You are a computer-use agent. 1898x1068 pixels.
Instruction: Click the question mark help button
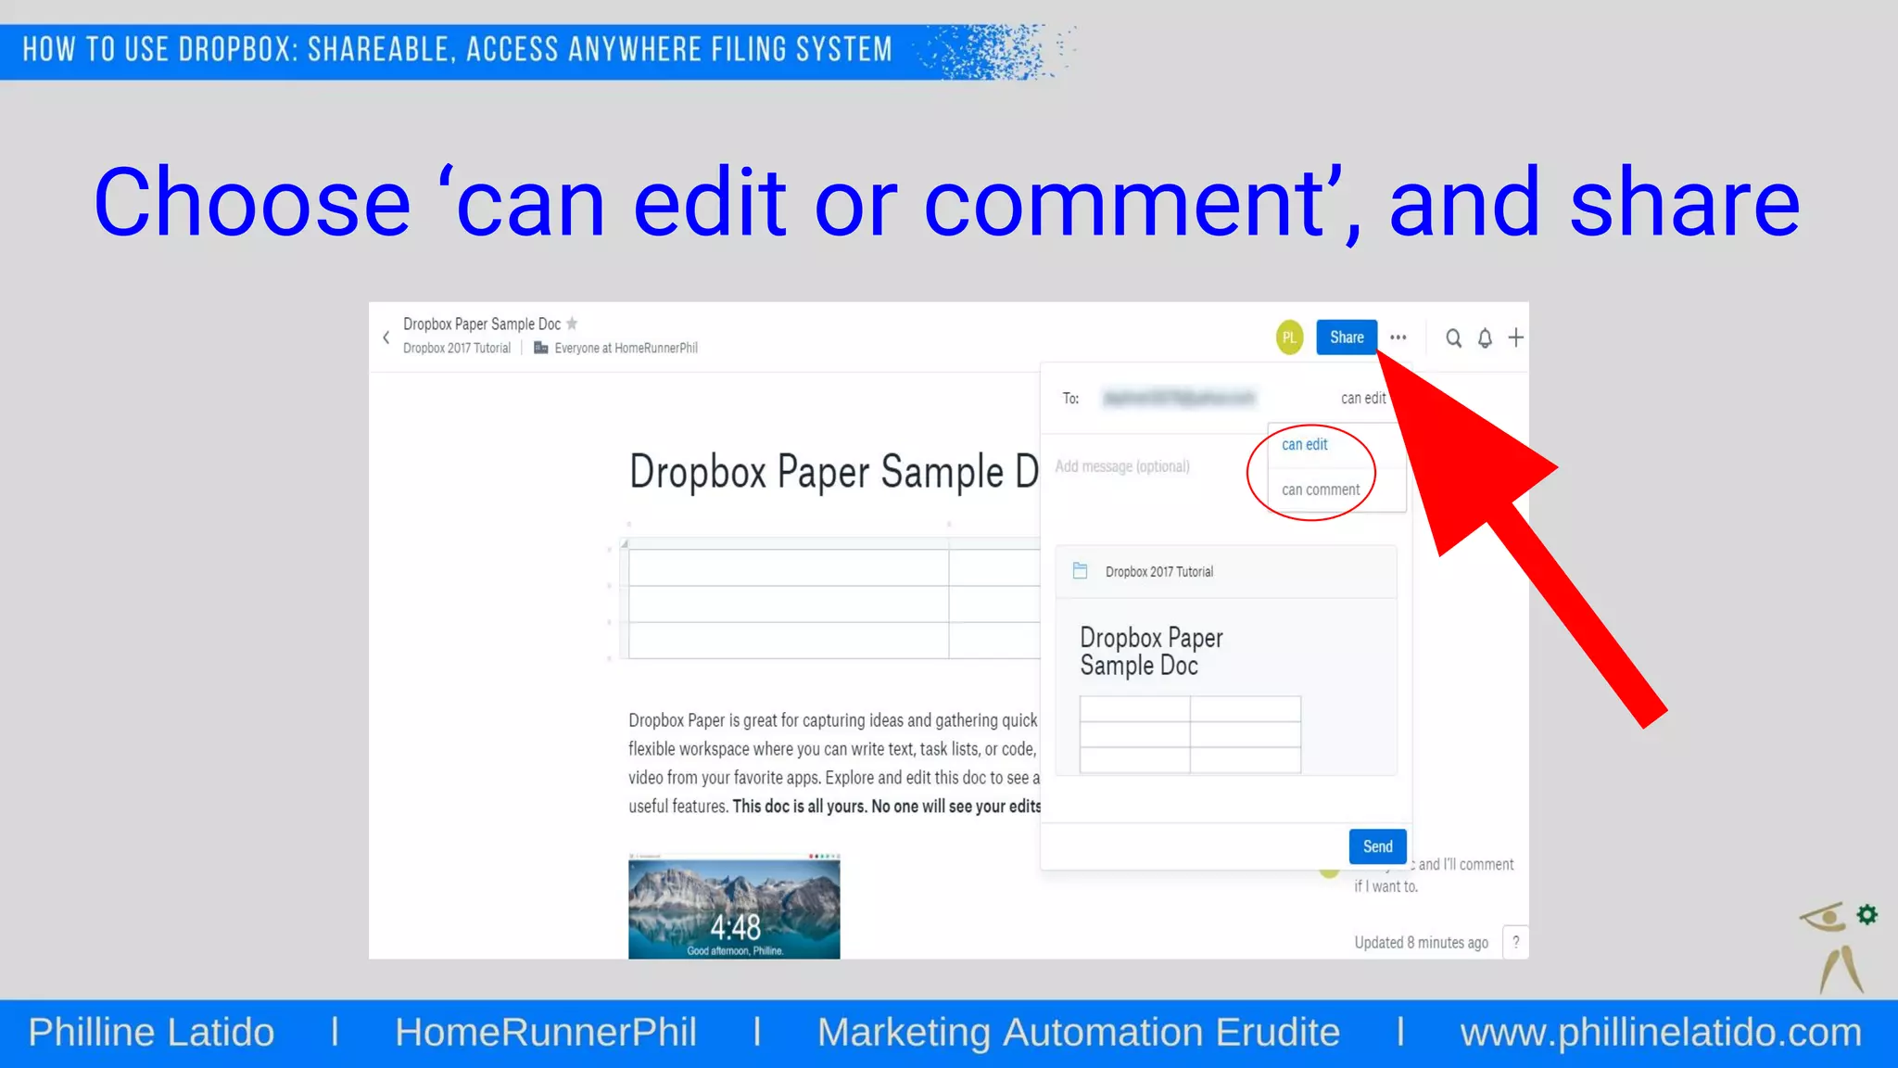click(x=1516, y=942)
